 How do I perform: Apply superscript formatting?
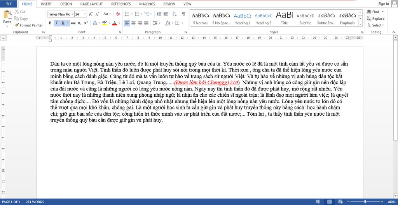point(86,23)
